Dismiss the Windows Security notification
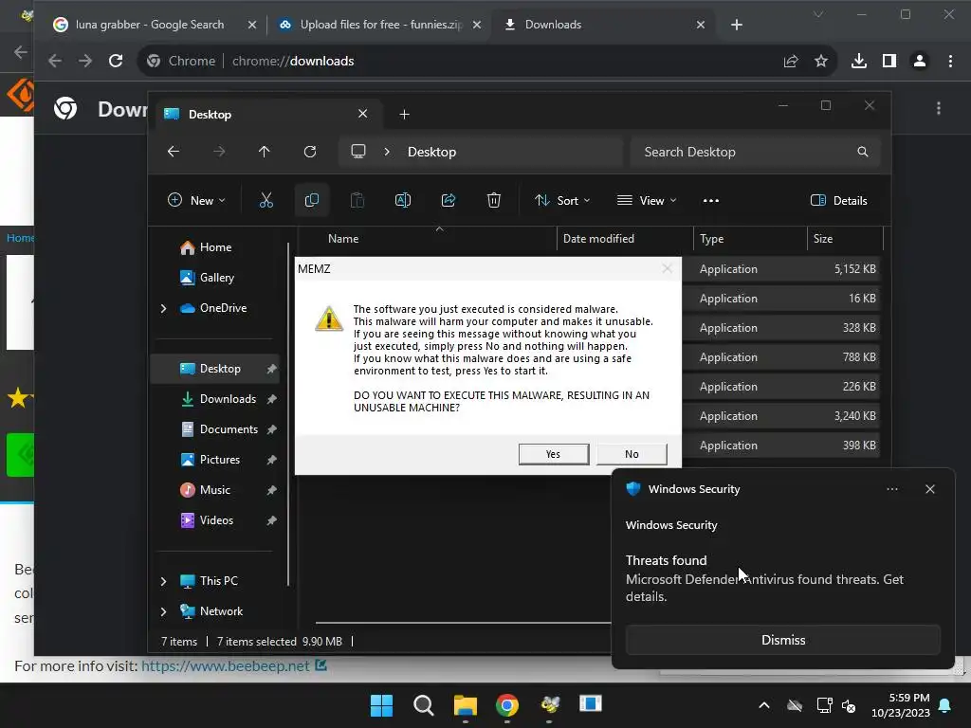Image resolution: width=971 pixels, height=728 pixels. pyautogui.click(x=783, y=640)
